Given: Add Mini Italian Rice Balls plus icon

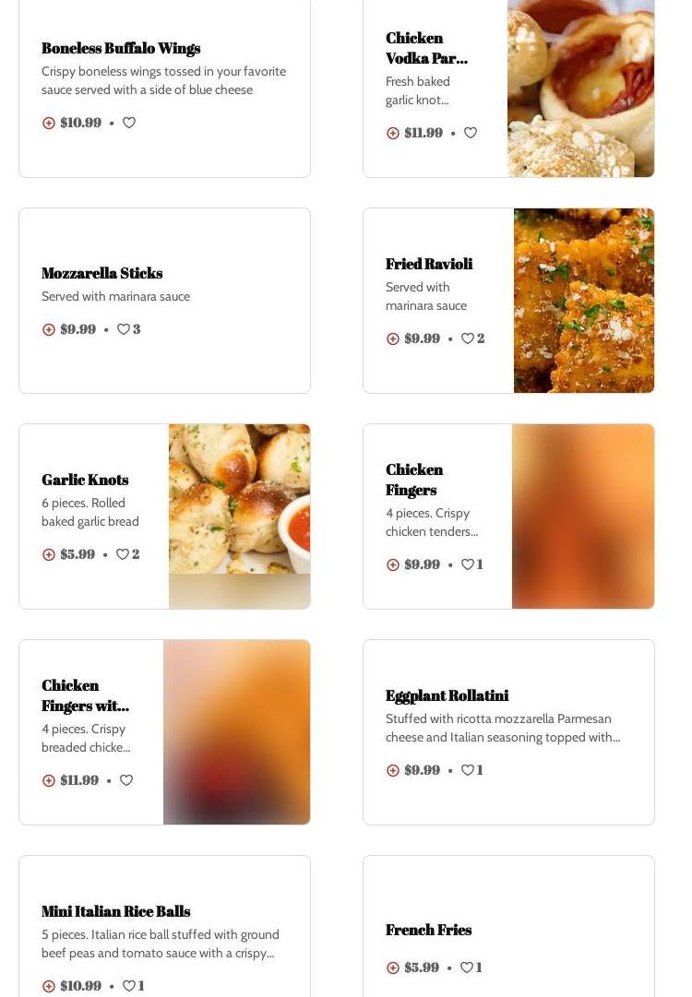Looking at the screenshot, I should coord(48,986).
